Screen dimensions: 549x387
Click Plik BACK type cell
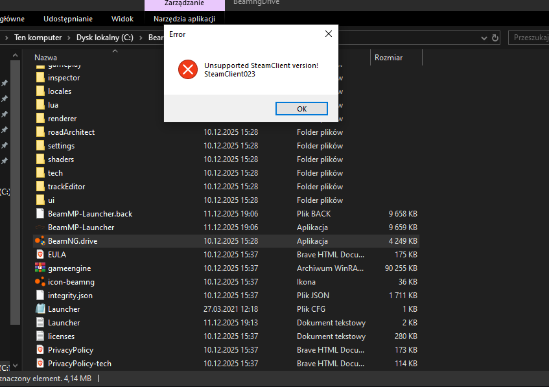[314, 214]
